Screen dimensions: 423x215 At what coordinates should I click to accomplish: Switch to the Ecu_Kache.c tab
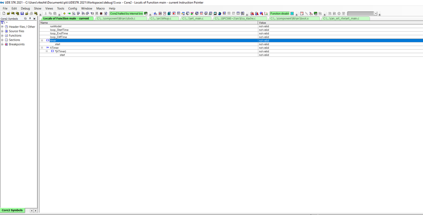[x=240, y=19]
